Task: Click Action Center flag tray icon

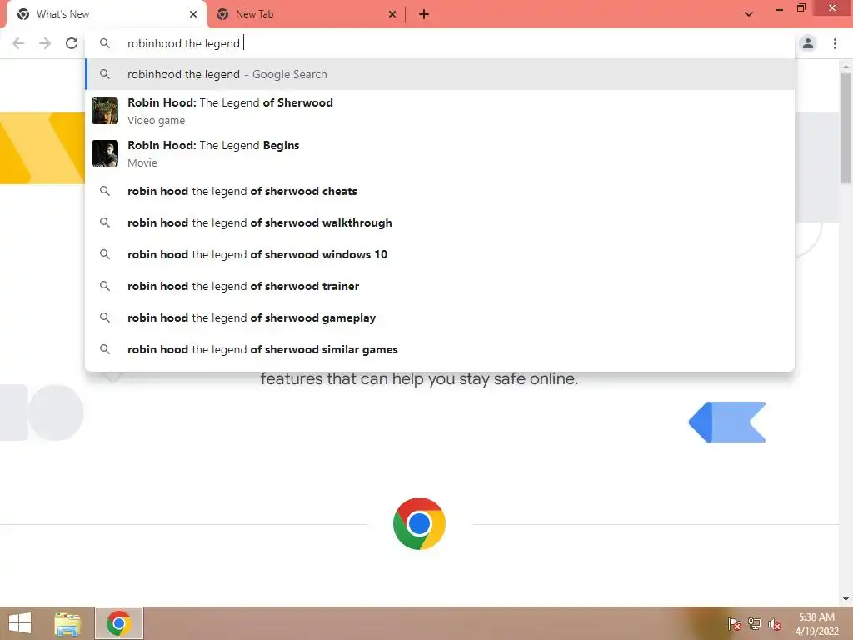Action: 734,623
